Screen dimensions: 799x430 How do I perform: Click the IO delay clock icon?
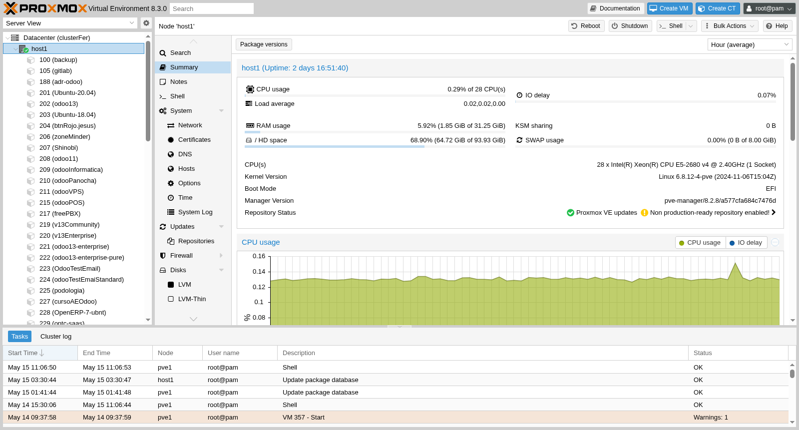point(519,95)
